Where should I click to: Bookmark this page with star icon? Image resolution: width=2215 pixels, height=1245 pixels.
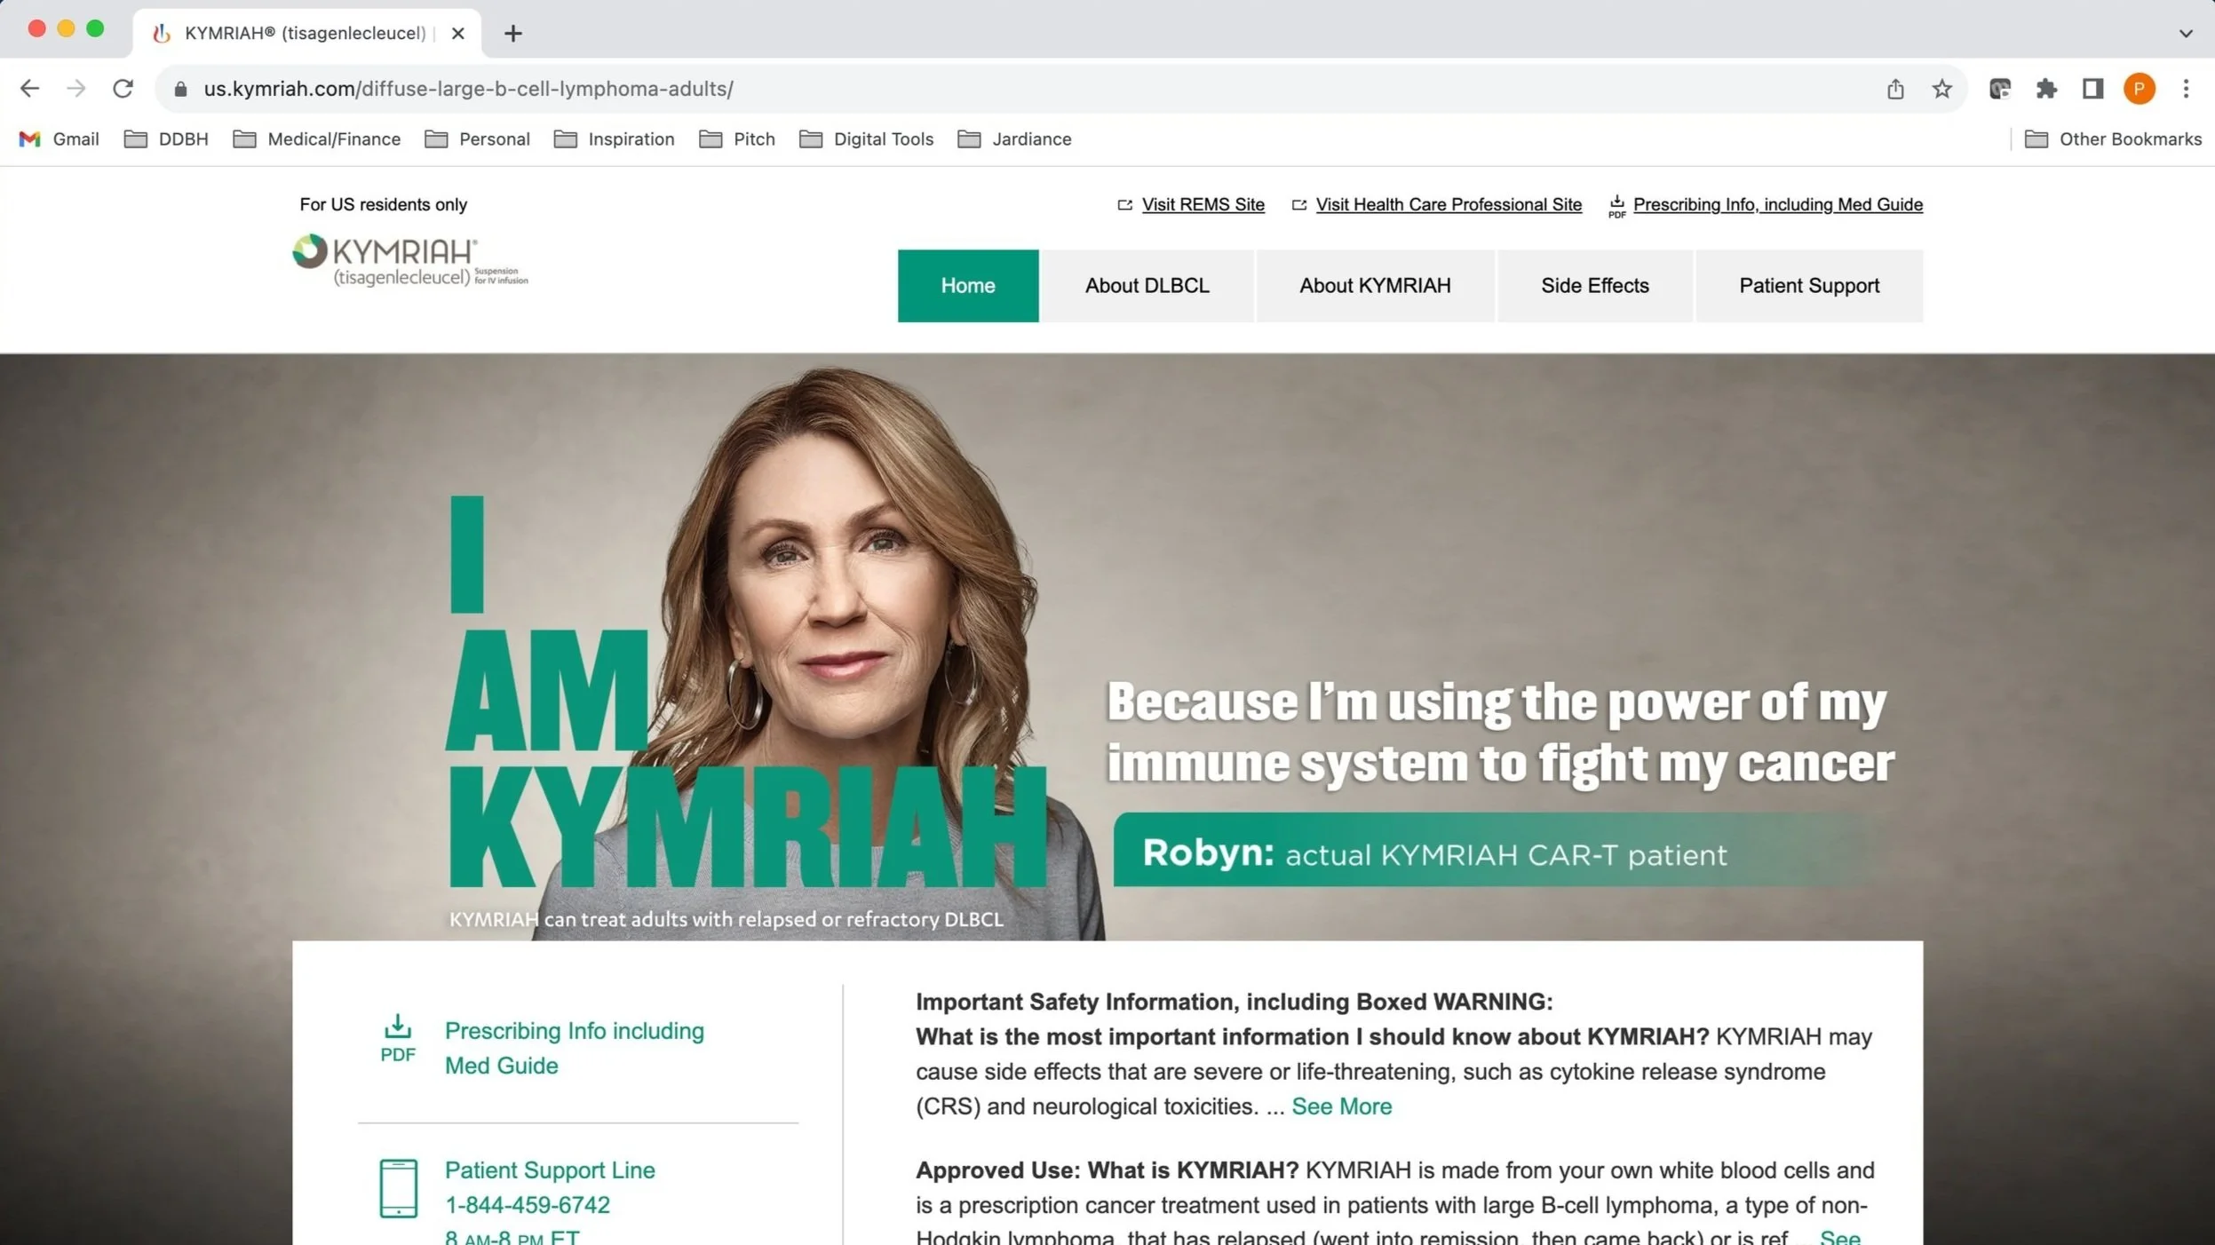click(1941, 89)
